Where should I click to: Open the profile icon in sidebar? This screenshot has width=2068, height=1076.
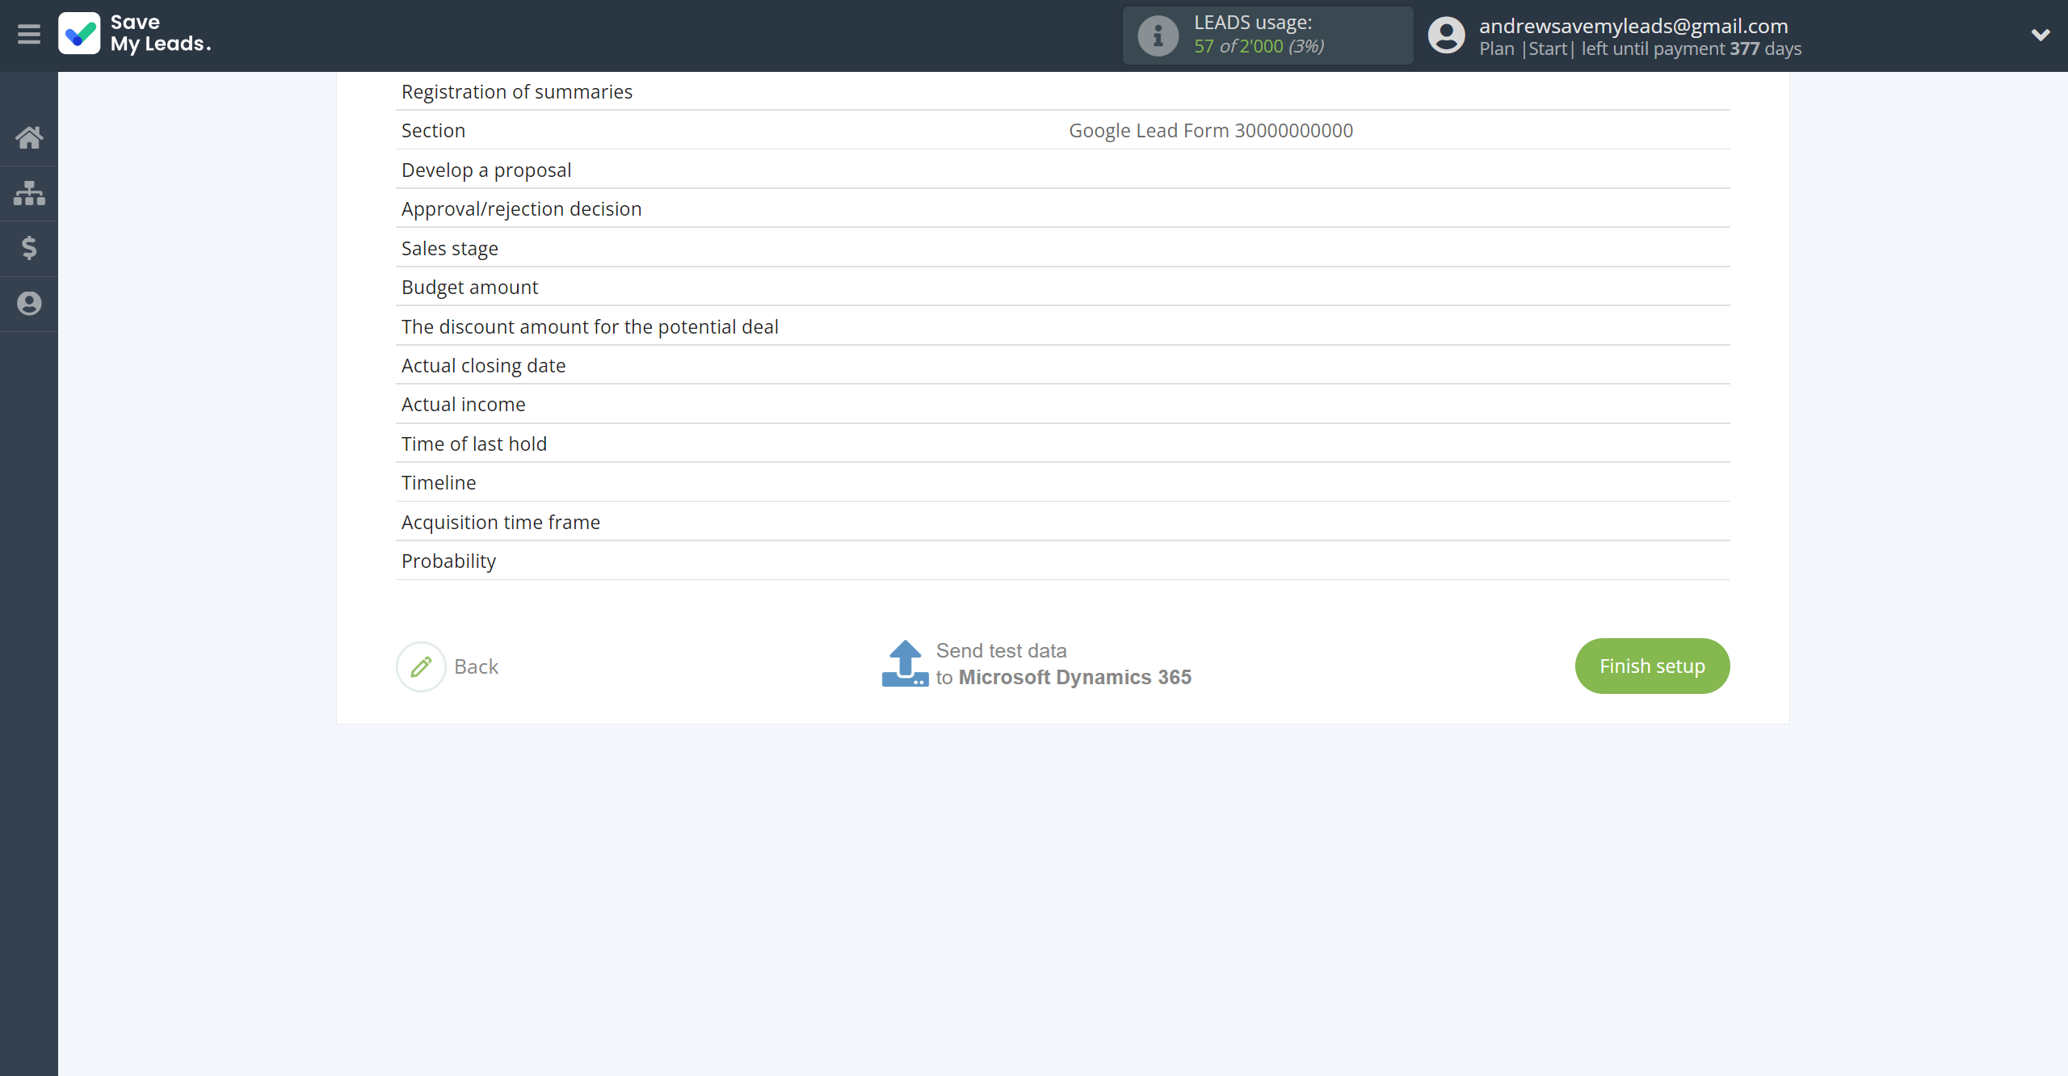29,304
